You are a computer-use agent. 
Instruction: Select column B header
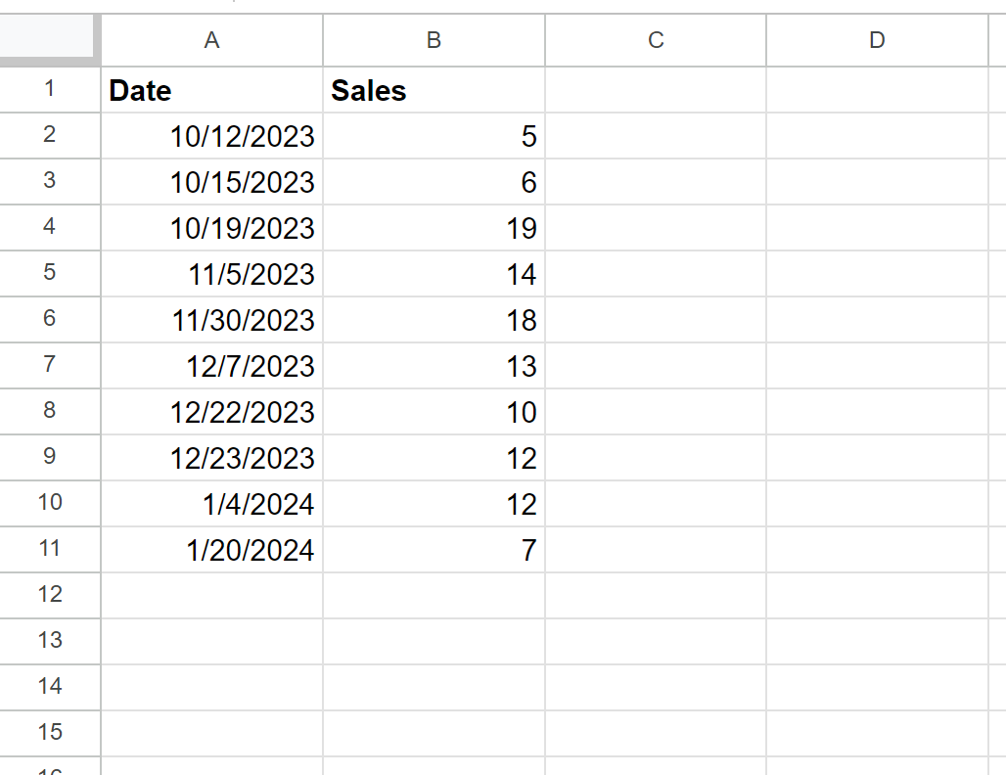point(434,40)
